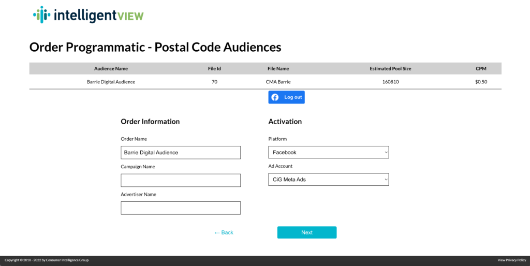
Task: Click the Facebook icon in Log out button
Action: click(x=275, y=97)
